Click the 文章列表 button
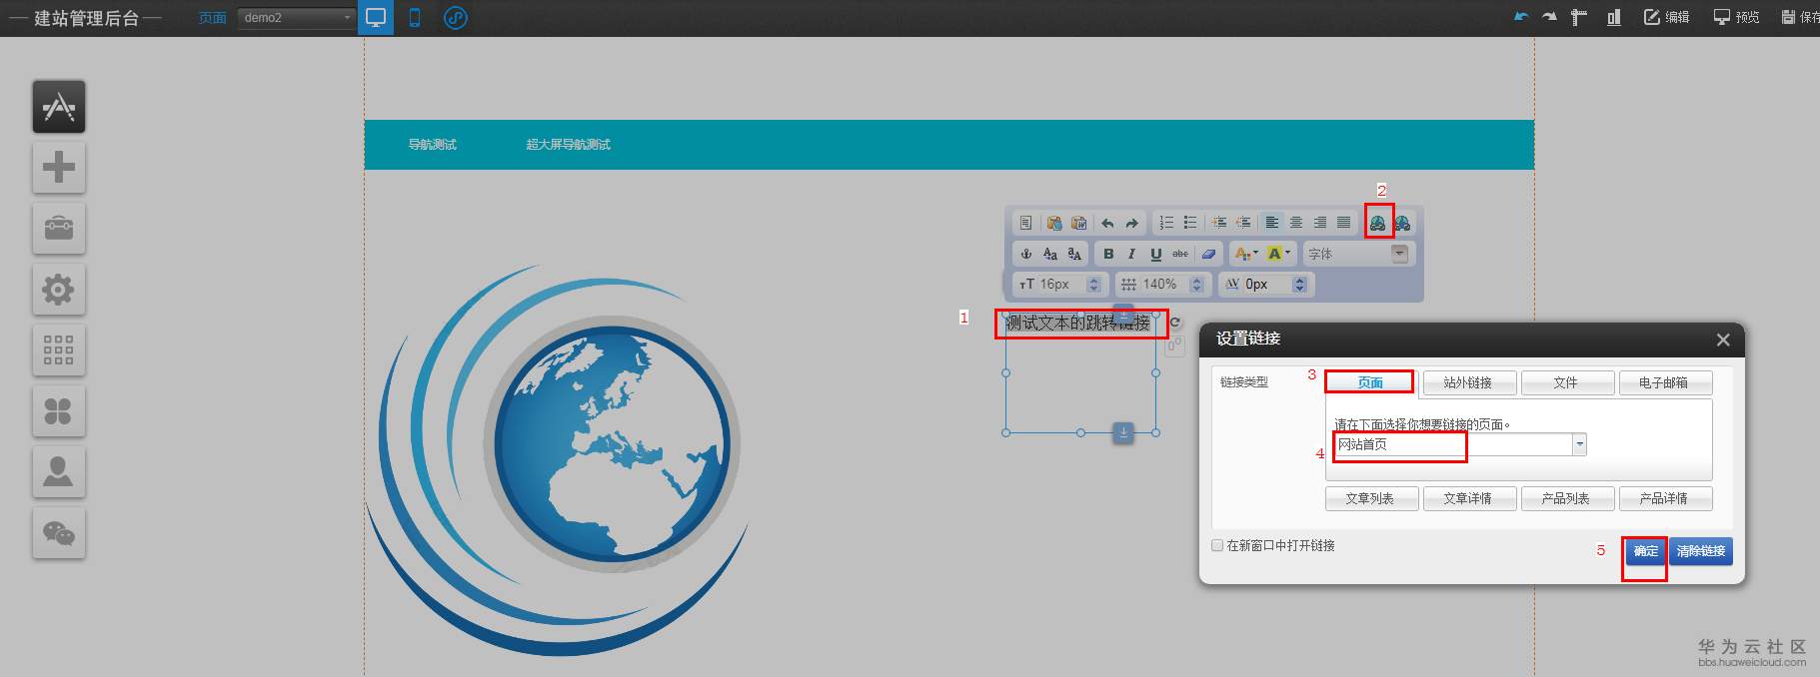 click(1369, 498)
